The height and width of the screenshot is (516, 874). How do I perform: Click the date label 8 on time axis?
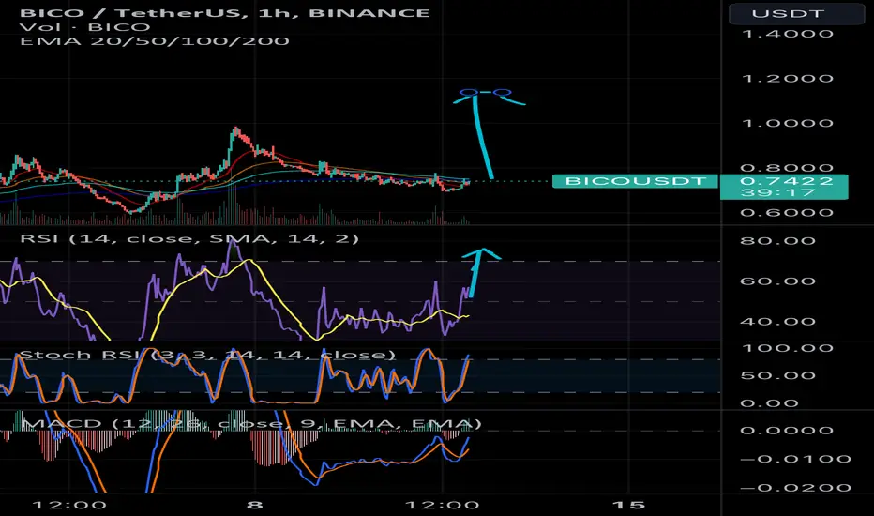[254, 506]
